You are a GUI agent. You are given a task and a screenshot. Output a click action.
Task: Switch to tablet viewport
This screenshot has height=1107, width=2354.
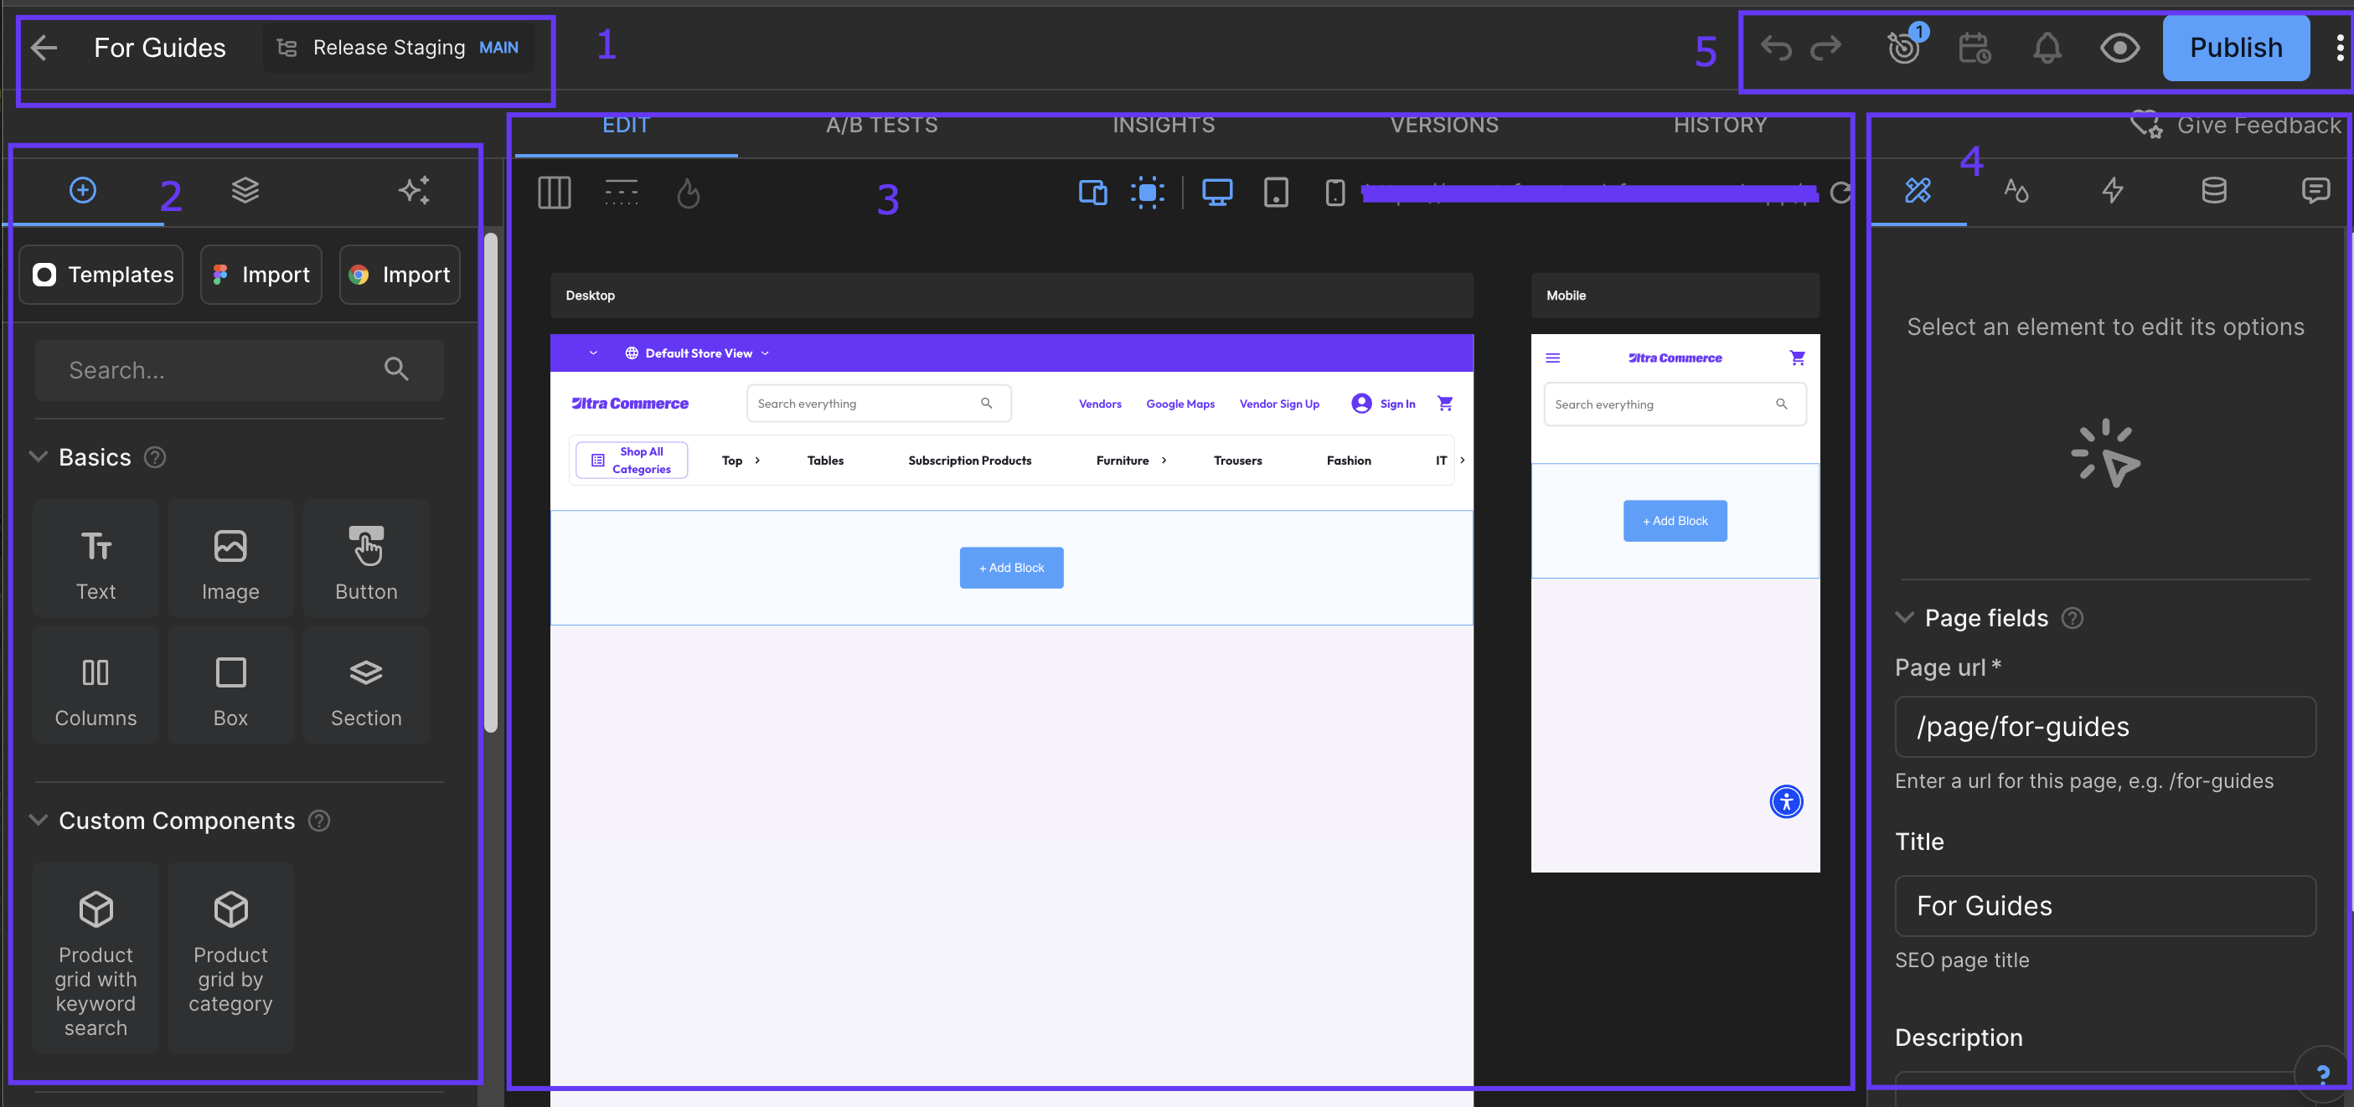[x=1276, y=193]
